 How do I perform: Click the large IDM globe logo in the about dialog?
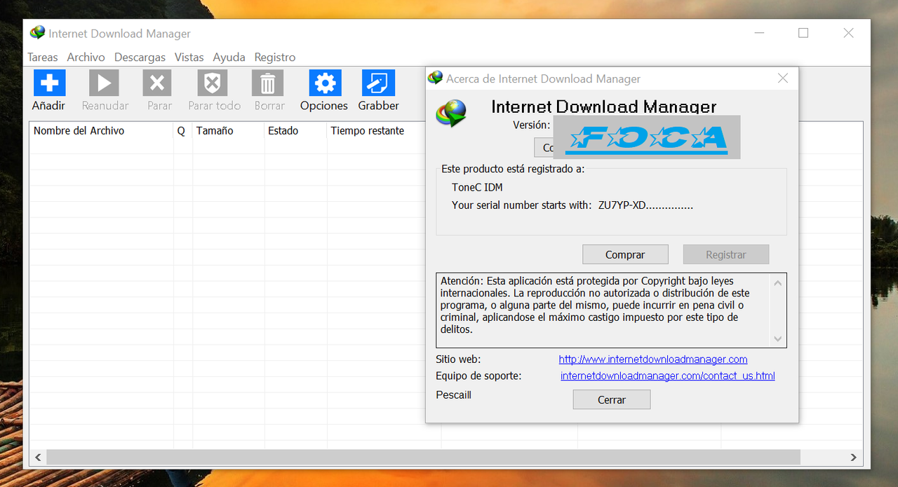pos(452,114)
